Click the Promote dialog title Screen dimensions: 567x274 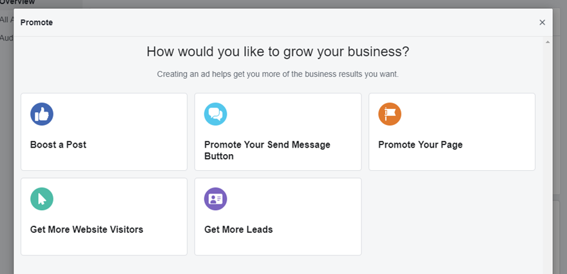pos(37,23)
